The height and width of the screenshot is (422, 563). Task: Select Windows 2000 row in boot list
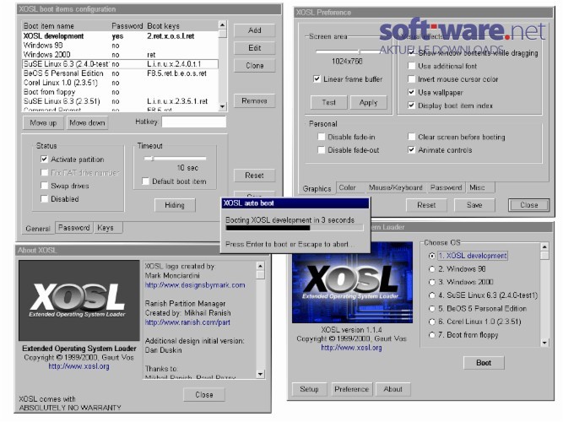pyautogui.click(x=121, y=55)
